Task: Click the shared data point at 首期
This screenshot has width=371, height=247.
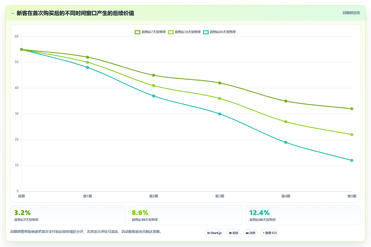Action: [x=22, y=50]
